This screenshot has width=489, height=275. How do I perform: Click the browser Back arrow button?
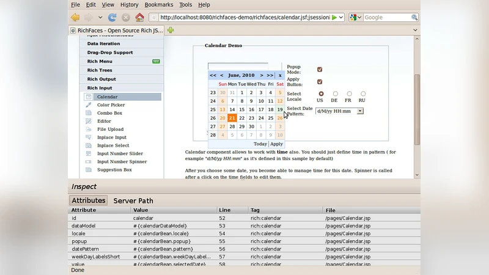tap(75, 18)
